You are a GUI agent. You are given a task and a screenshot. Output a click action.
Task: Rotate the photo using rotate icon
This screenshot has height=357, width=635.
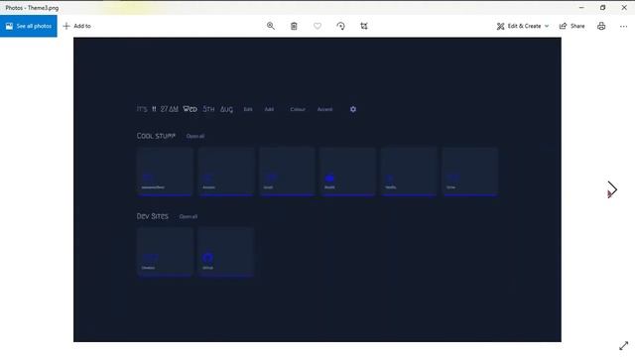(340, 26)
